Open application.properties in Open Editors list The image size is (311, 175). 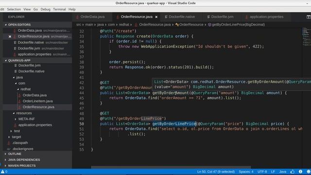37,54
